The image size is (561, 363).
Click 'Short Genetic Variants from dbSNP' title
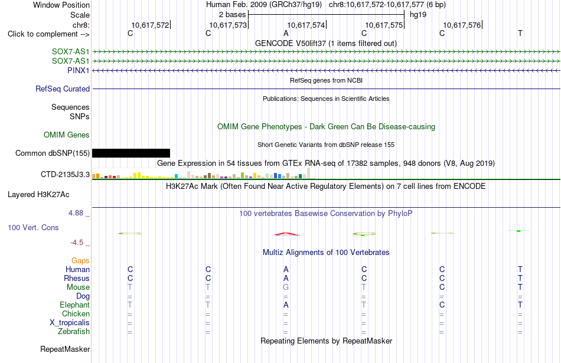coord(326,145)
